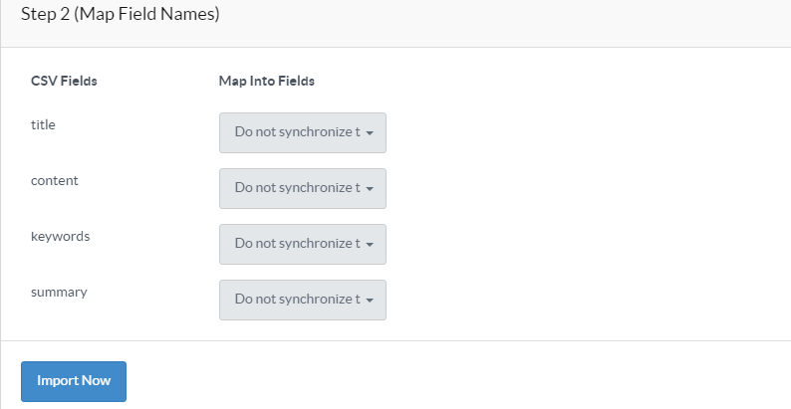Open the mapping dropdown for the title field
Viewport: 791px width, 409px height.
click(302, 132)
